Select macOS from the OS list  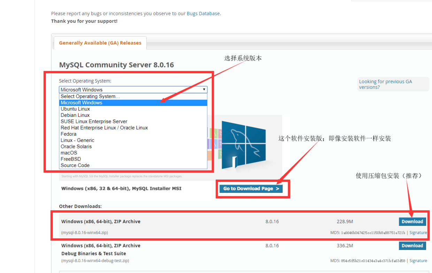point(133,153)
